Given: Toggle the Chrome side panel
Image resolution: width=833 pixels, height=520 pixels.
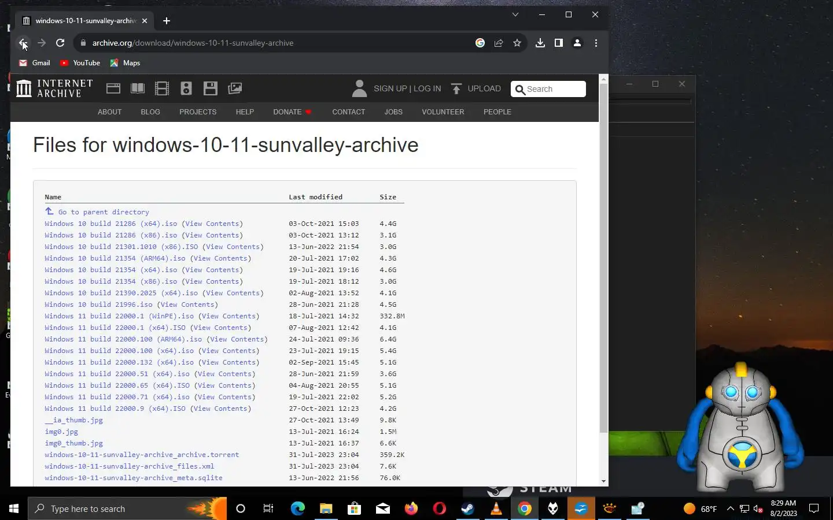Looking at the screenshot, I should coord(559,43).
